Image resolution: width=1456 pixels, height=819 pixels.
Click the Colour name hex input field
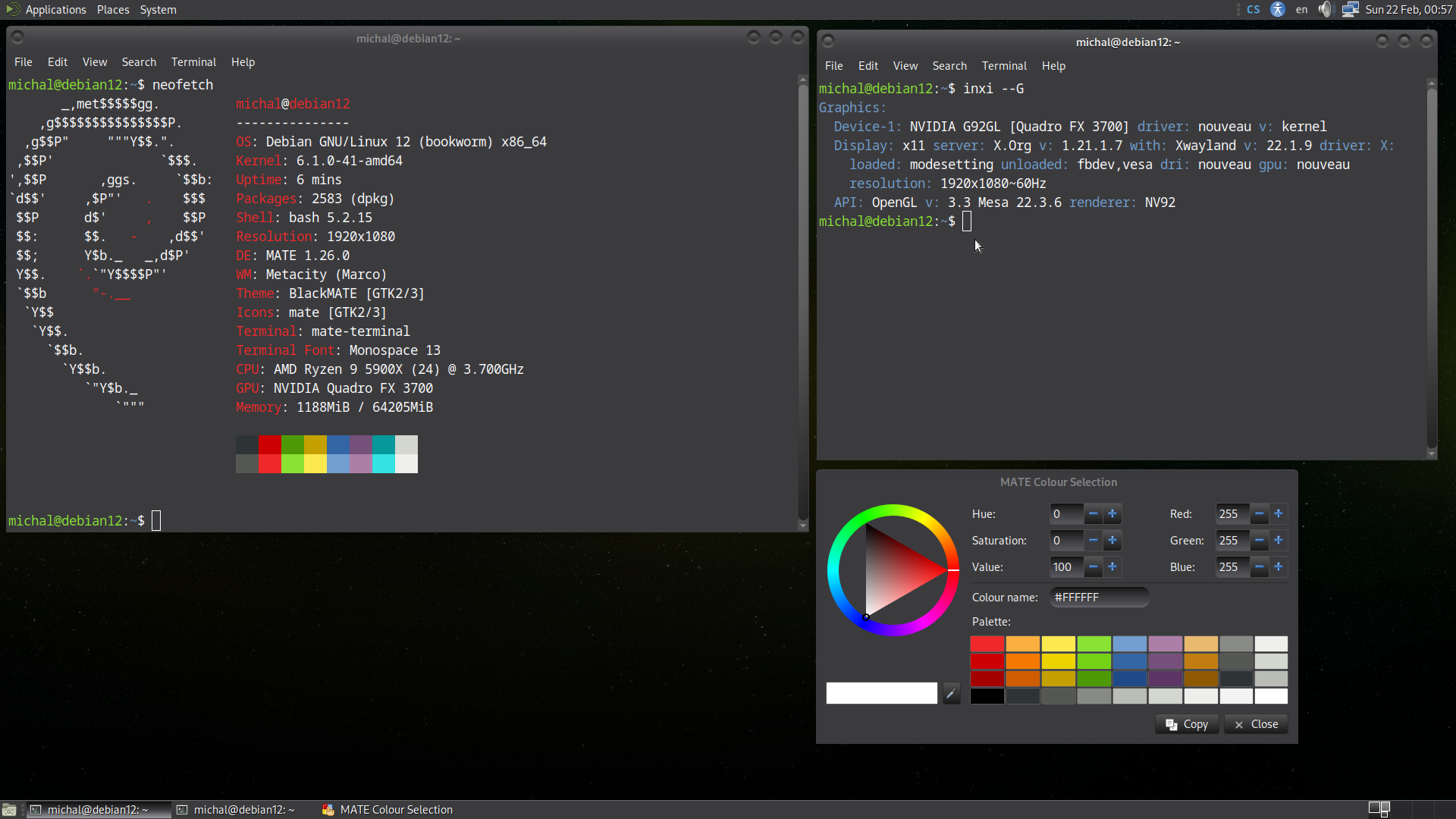point(1099,598)
